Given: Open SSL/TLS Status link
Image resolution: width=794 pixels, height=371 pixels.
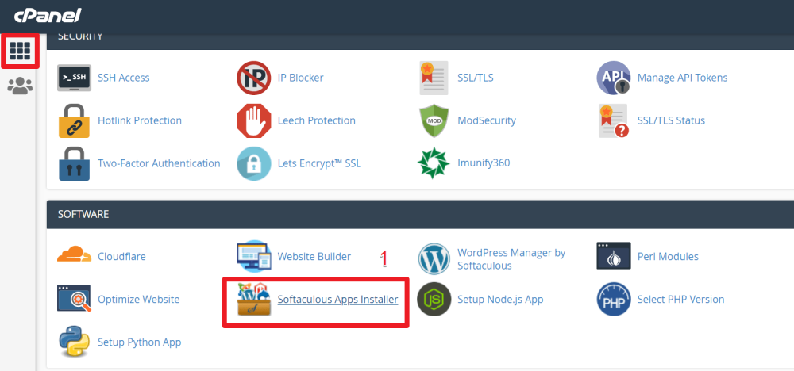Looking at the screenshot, I should click(x=672, y=120).
